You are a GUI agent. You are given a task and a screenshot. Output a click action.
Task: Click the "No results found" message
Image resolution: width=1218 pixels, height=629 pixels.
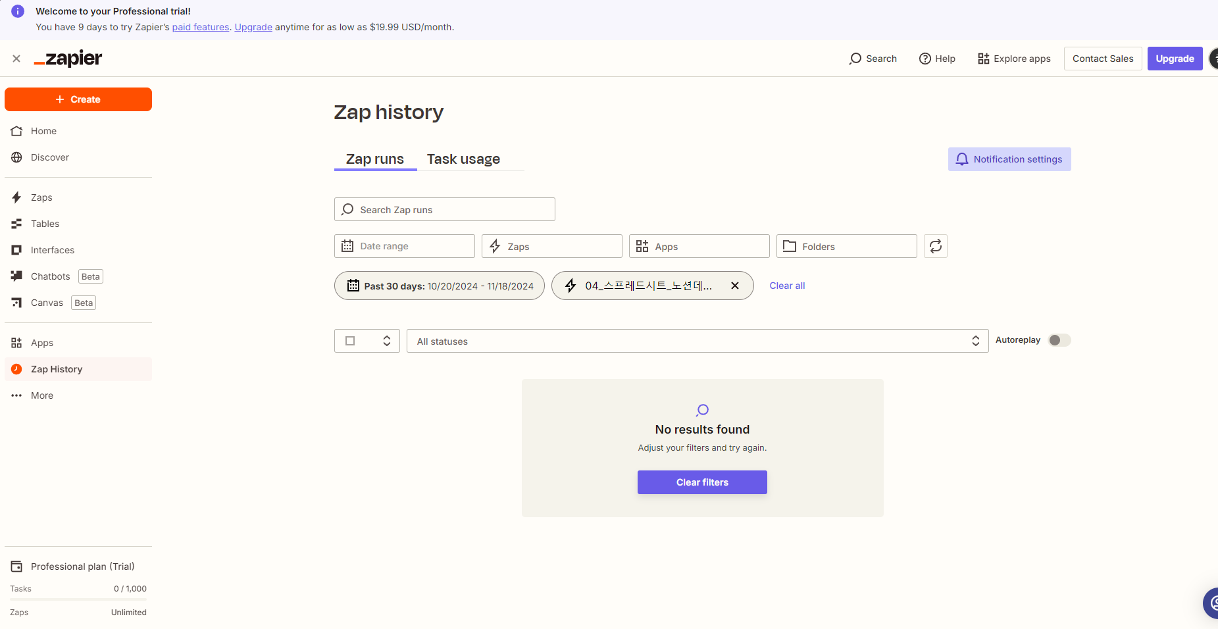702,430
